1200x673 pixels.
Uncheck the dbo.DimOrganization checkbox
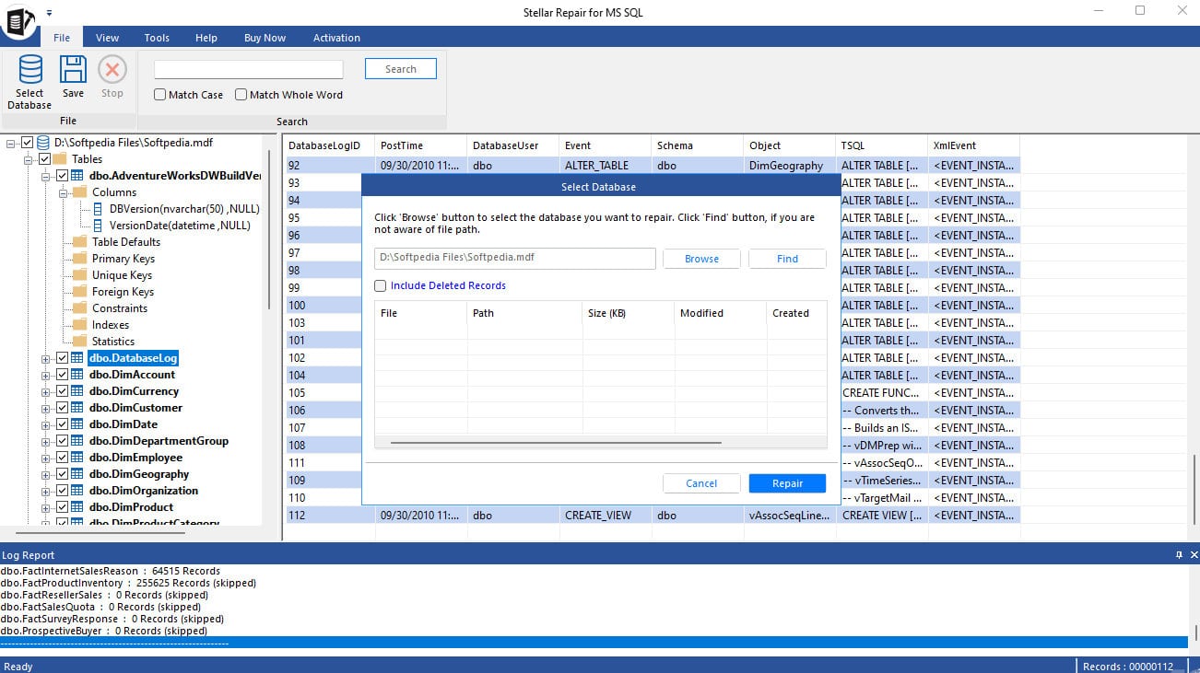[x=63, y=491]
